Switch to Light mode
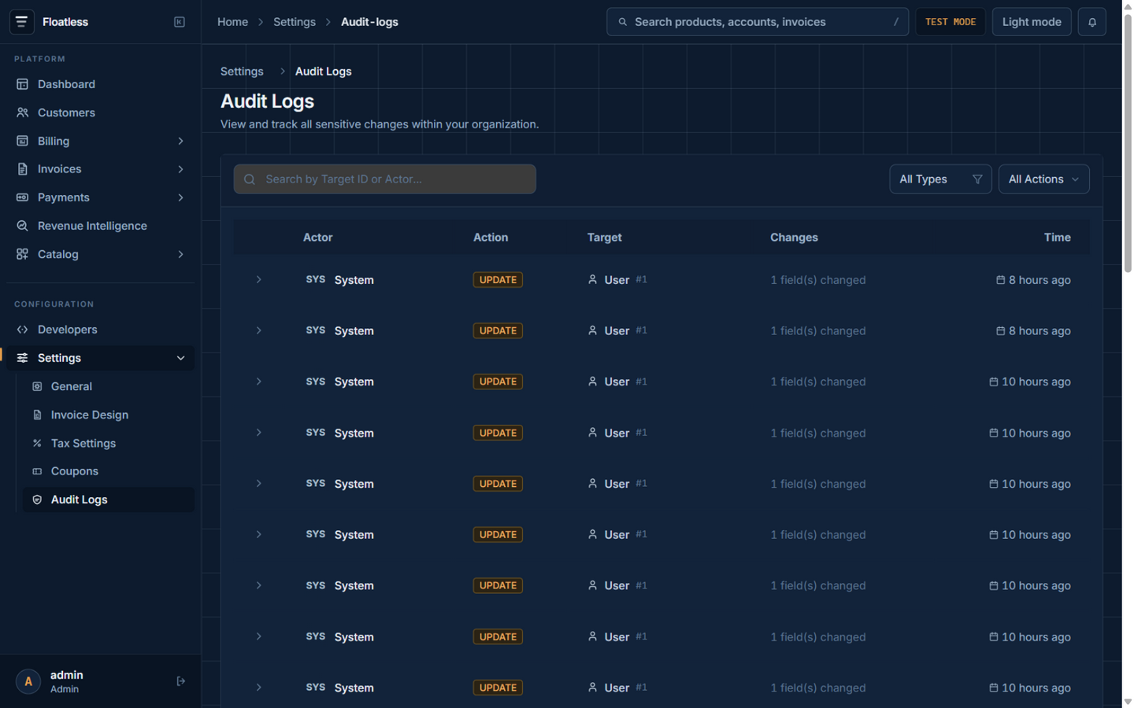The height and width of the screenshot is (708, 1134). [1032, 22]
